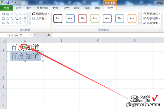Image resolution: width=164 pixels, height=109 pixels.
Task: Apply red outline Abc shape style
Action: pos(83,19)
